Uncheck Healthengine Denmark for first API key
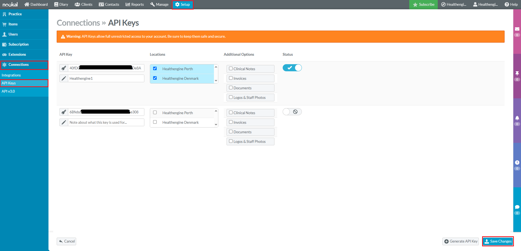521x251 pixels. point(155,78)
